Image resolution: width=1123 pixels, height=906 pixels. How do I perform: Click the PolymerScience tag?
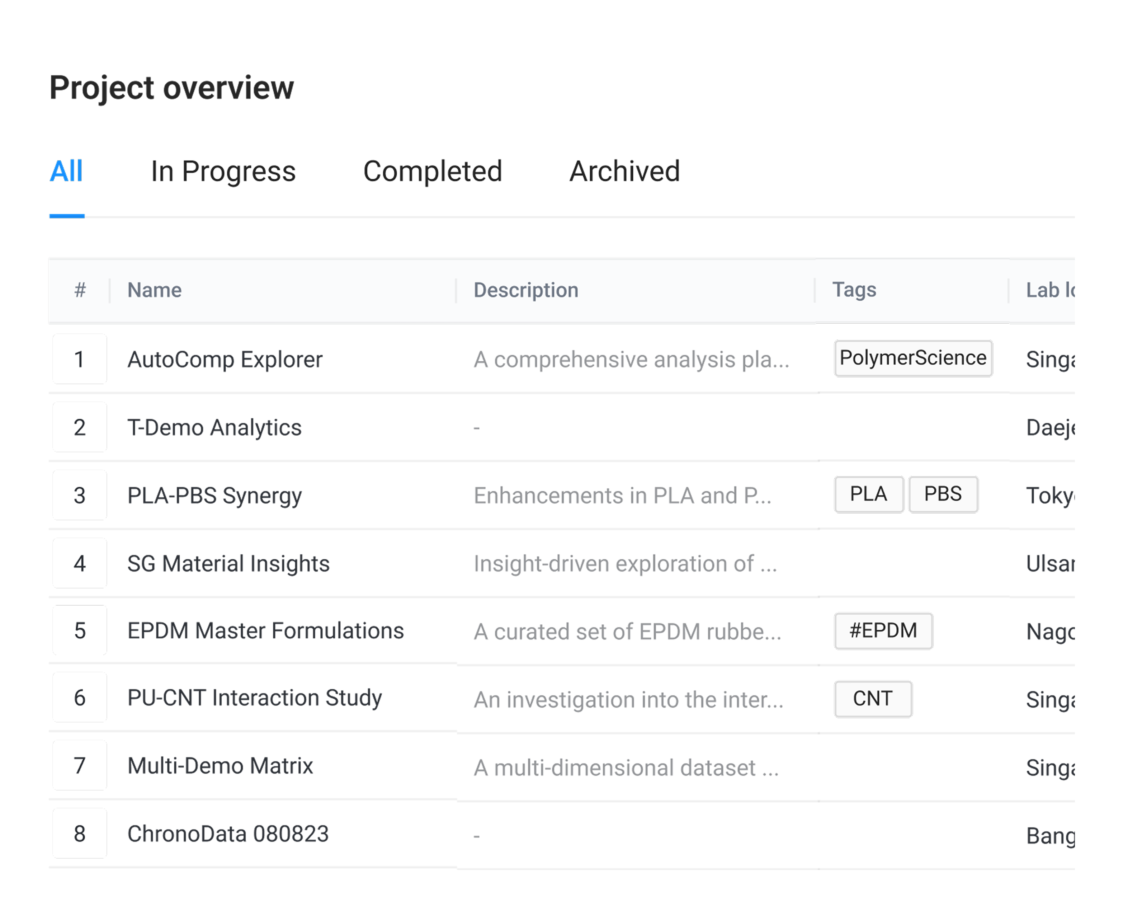coord(913,358)
